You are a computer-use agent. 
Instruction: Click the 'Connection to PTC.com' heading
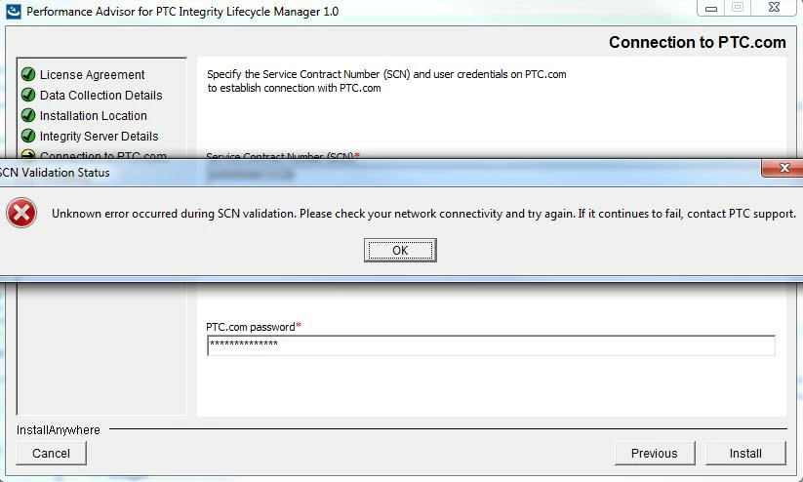pos(697,42)
